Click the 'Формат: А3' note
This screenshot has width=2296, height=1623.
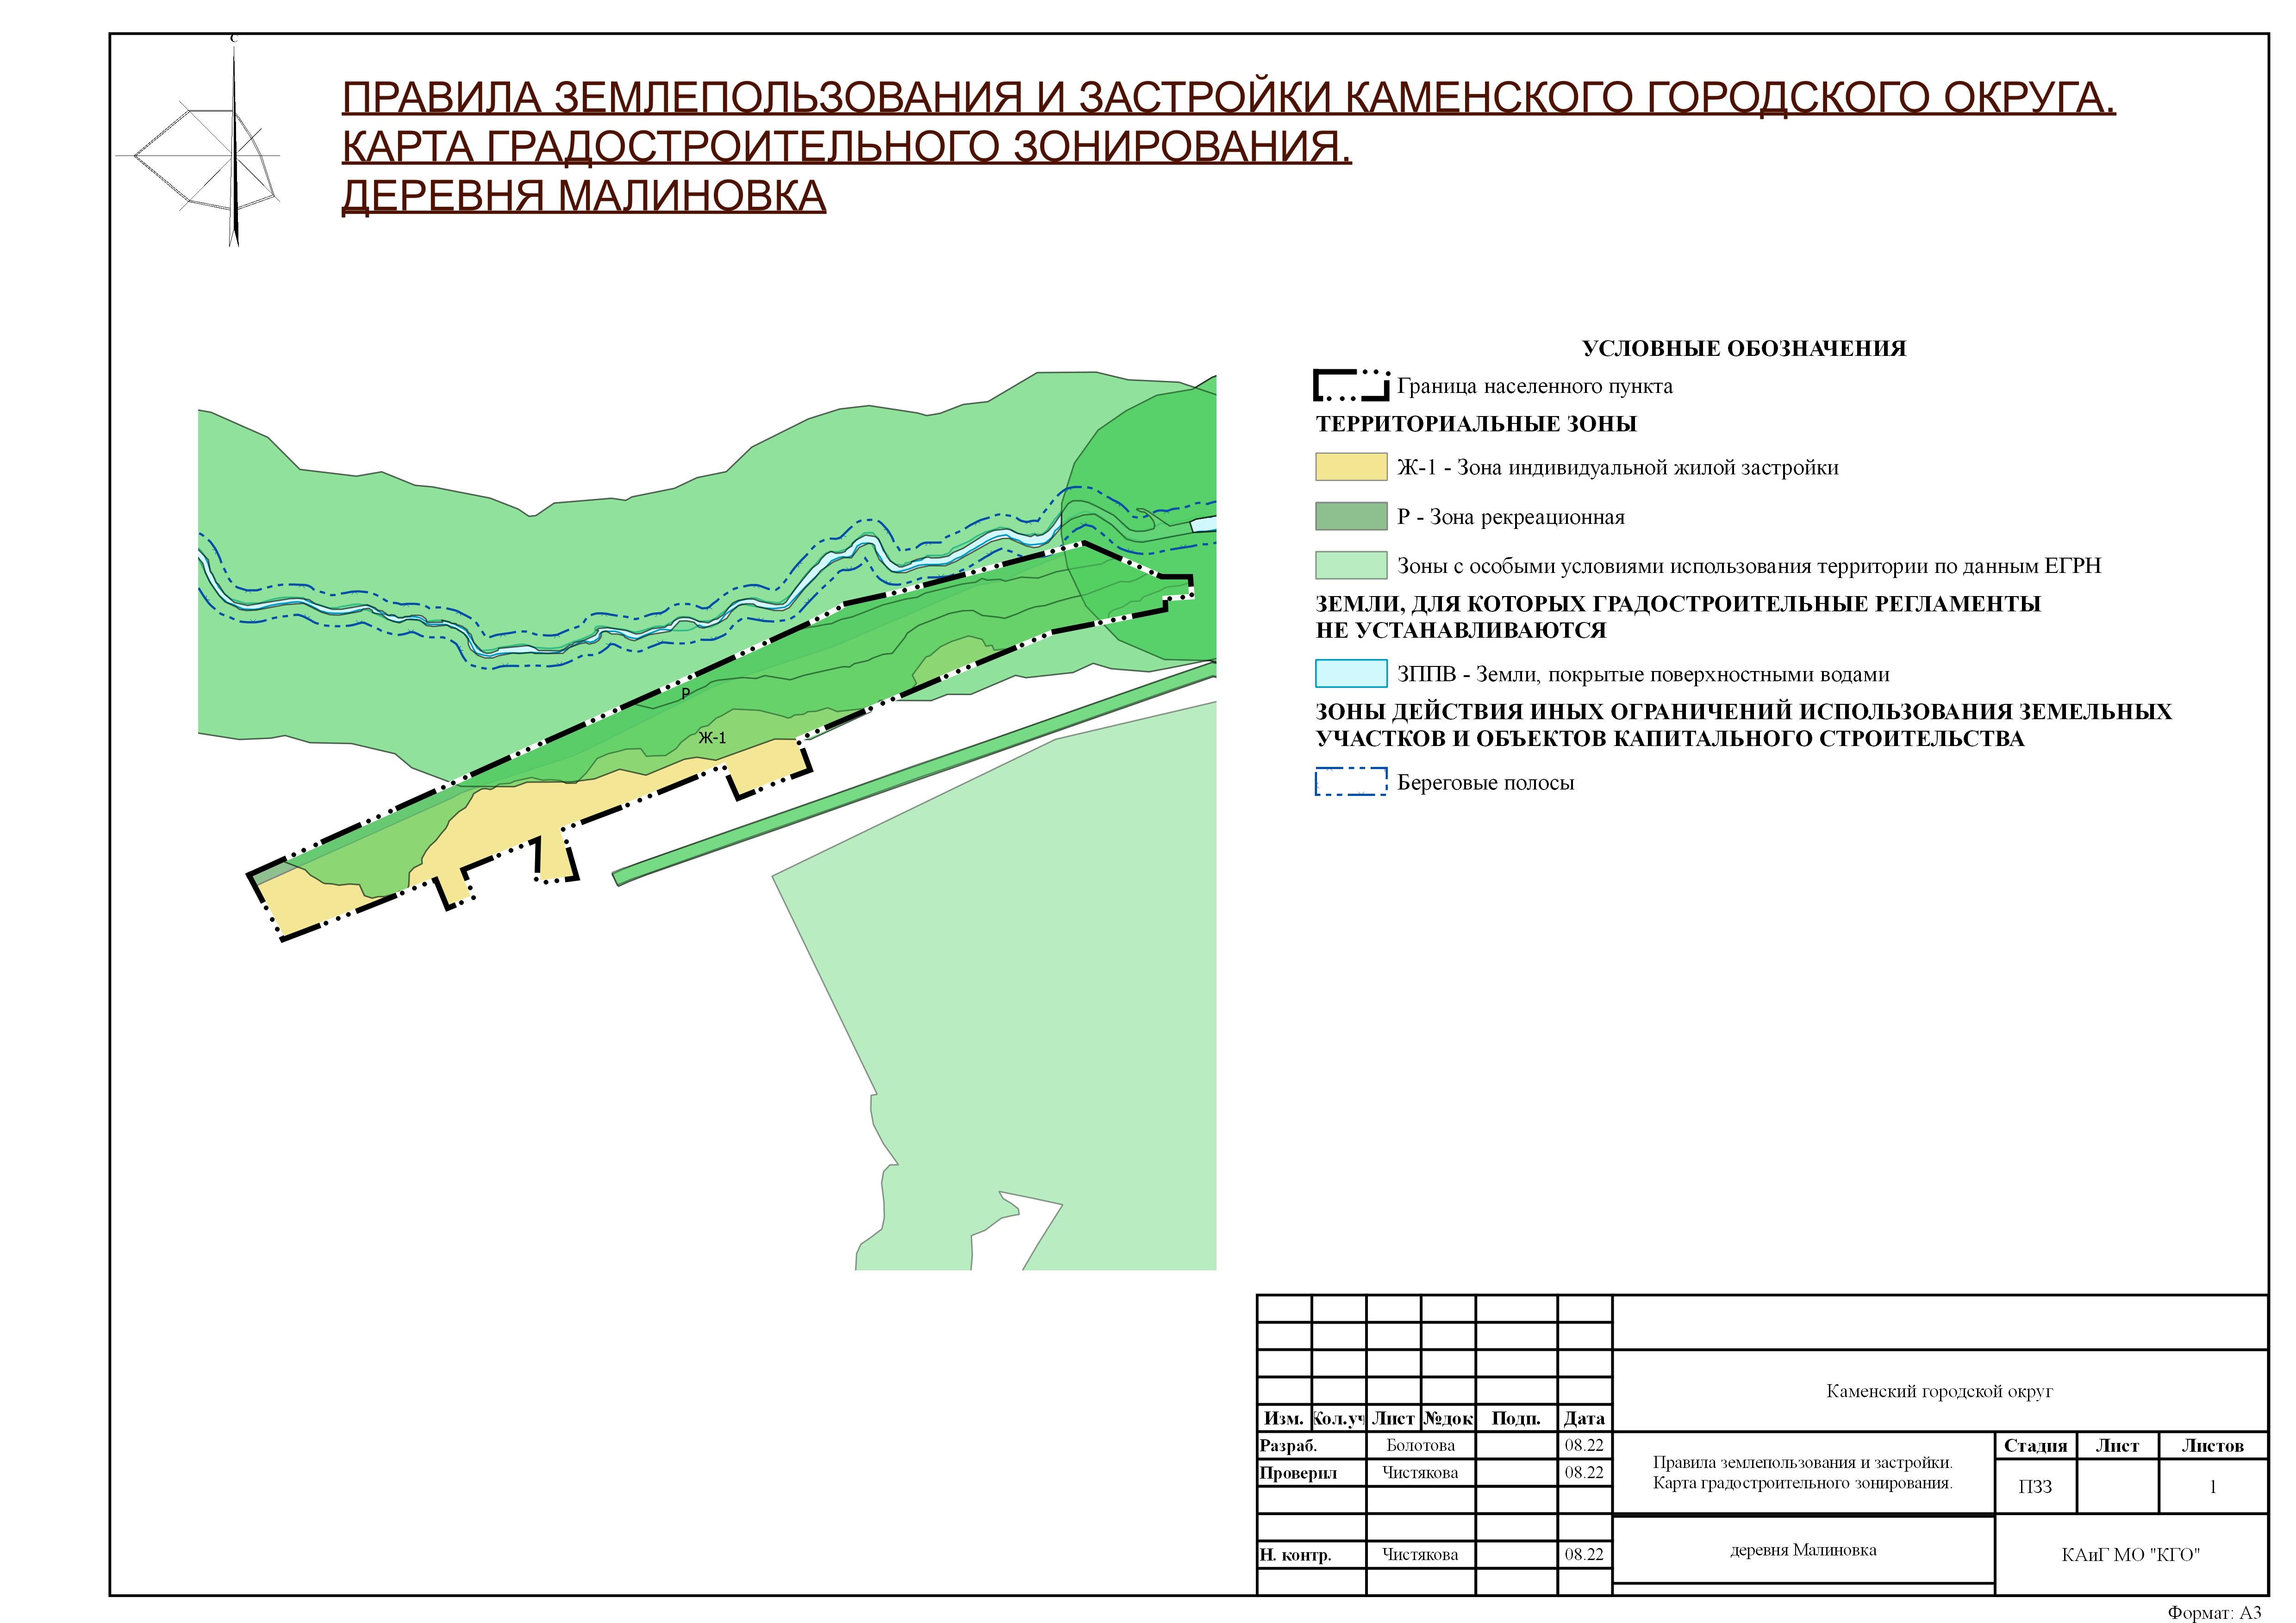[x=2215, y=1613]
